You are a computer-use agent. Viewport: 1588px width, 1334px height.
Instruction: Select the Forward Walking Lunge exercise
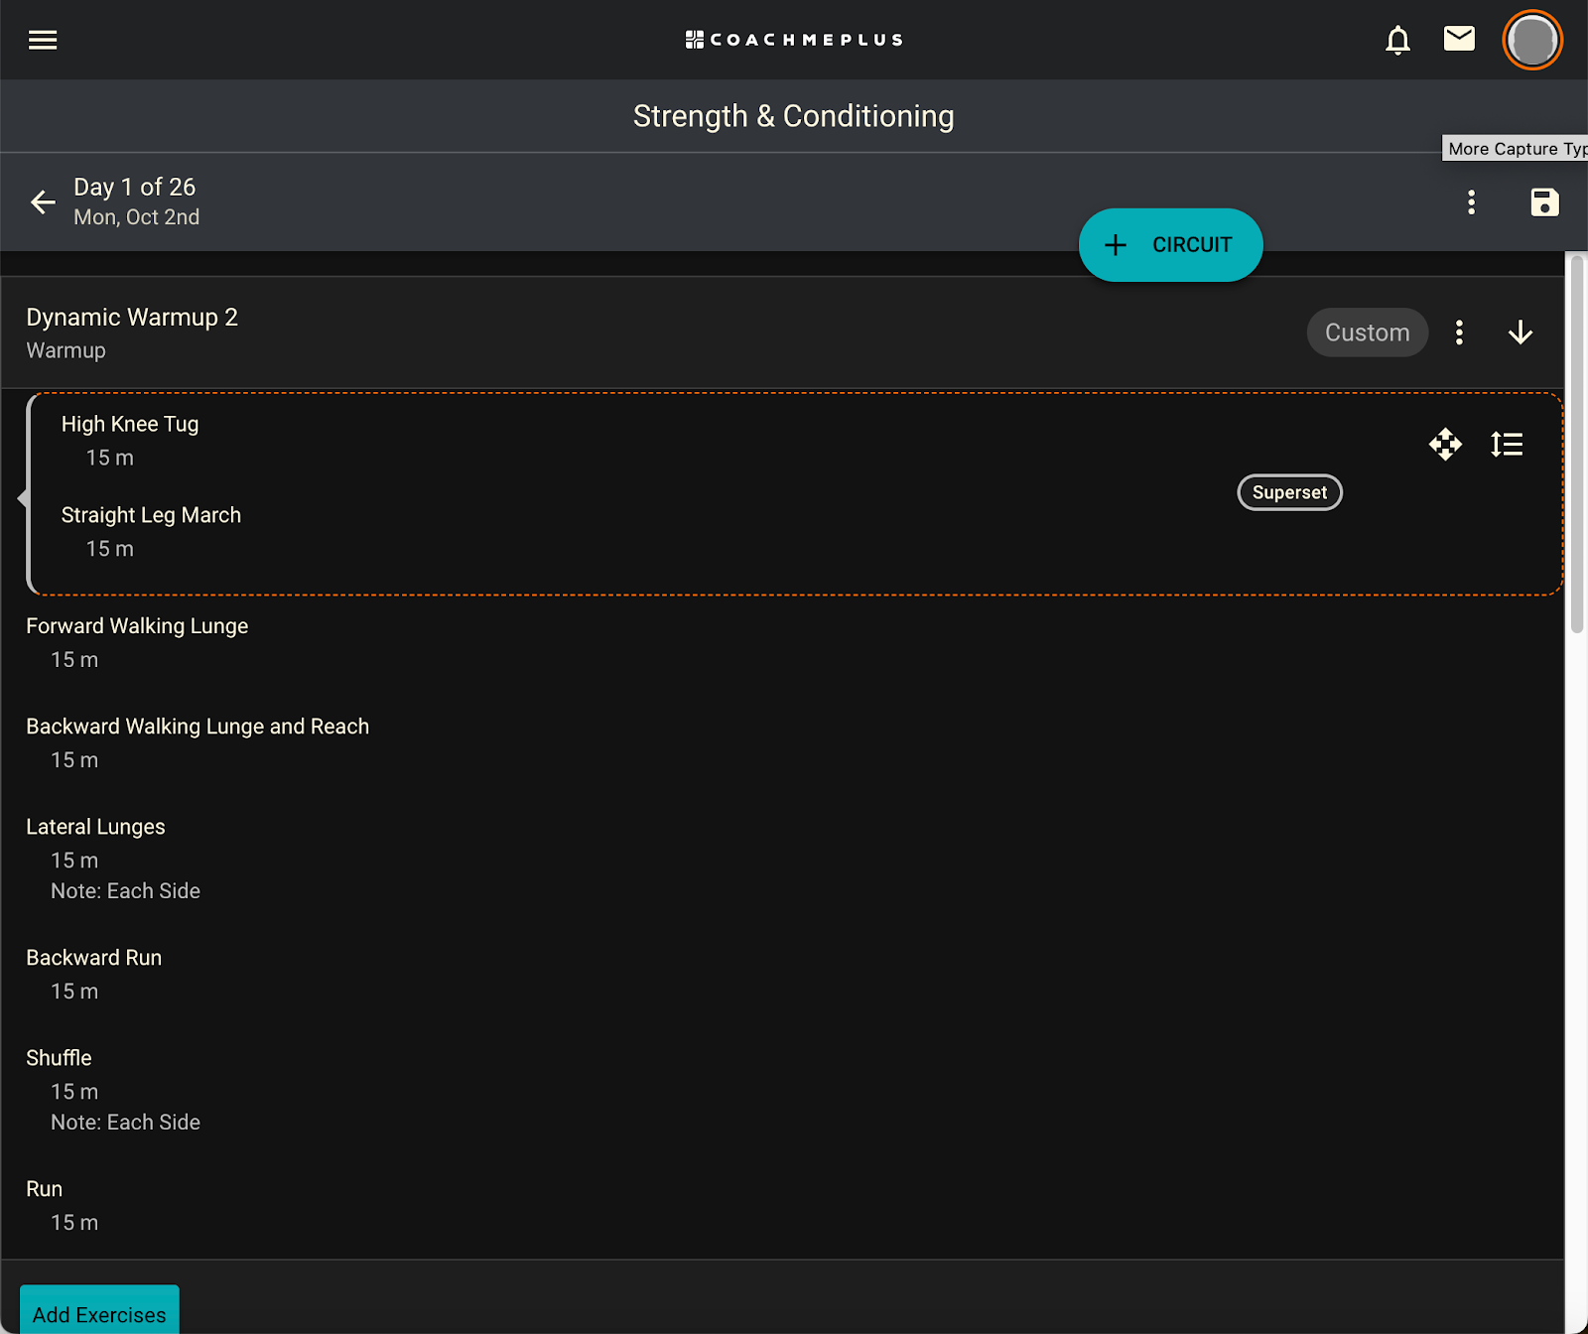(x=137, y=626)
